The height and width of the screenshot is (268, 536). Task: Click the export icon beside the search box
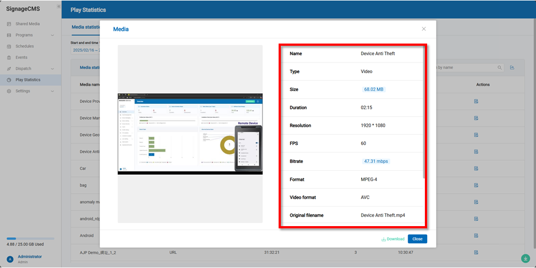(512, 68)
